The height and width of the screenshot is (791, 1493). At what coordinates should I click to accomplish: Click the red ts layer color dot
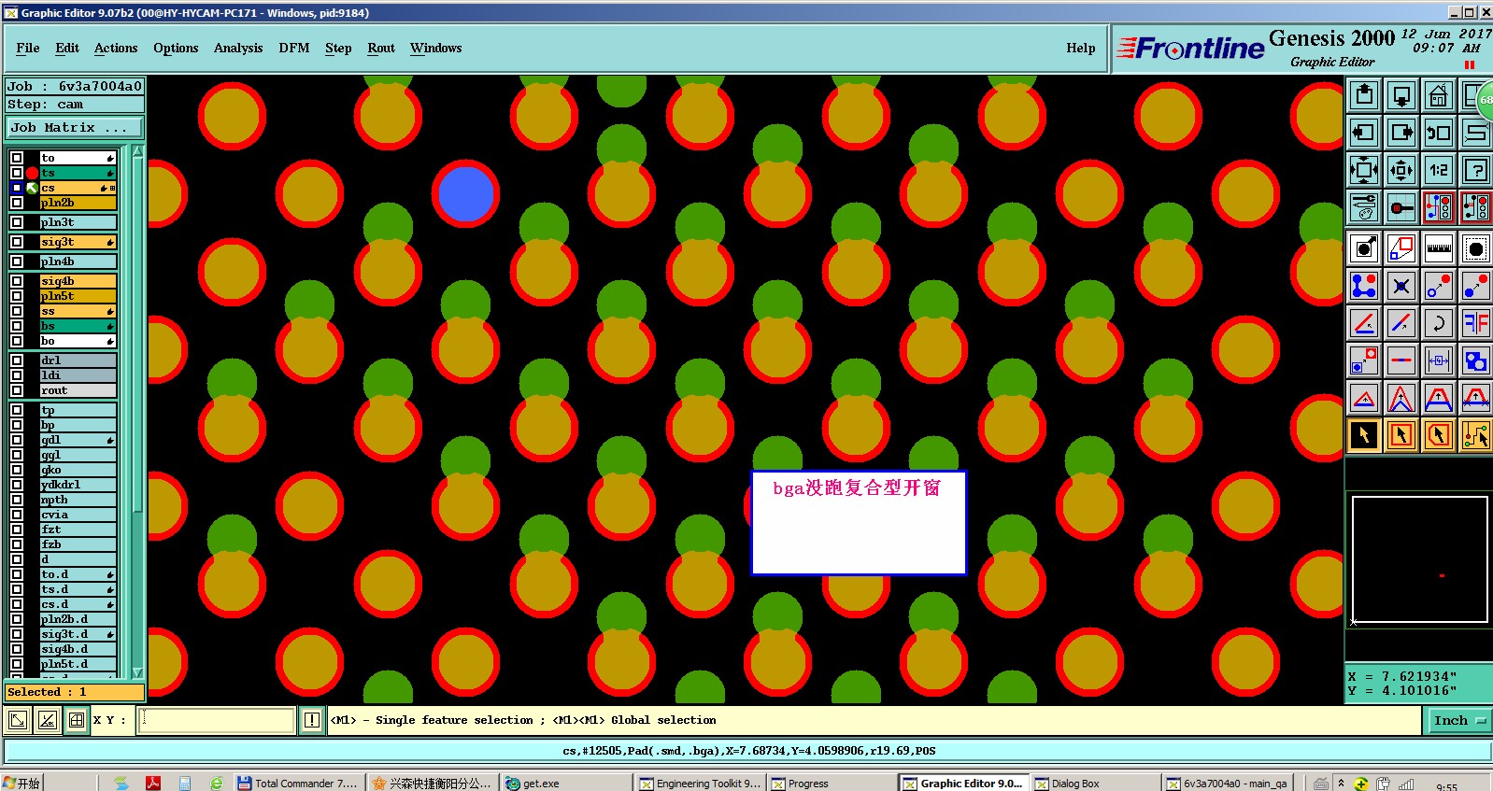point(32,173)
